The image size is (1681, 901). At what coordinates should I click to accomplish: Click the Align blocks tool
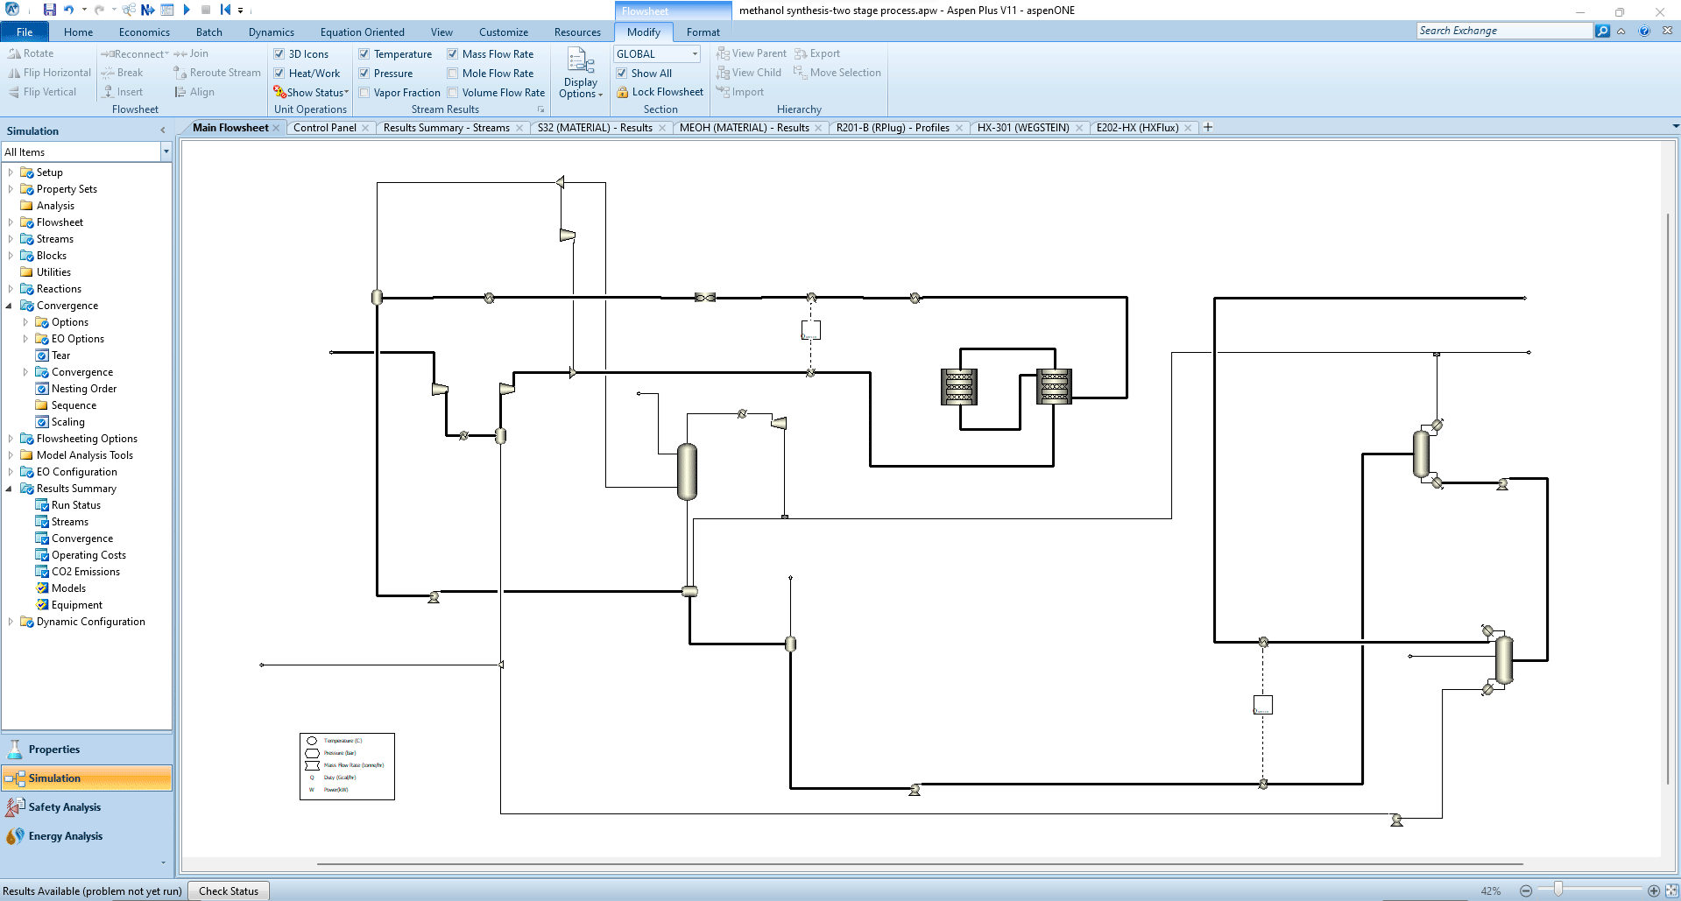(194, 92)
